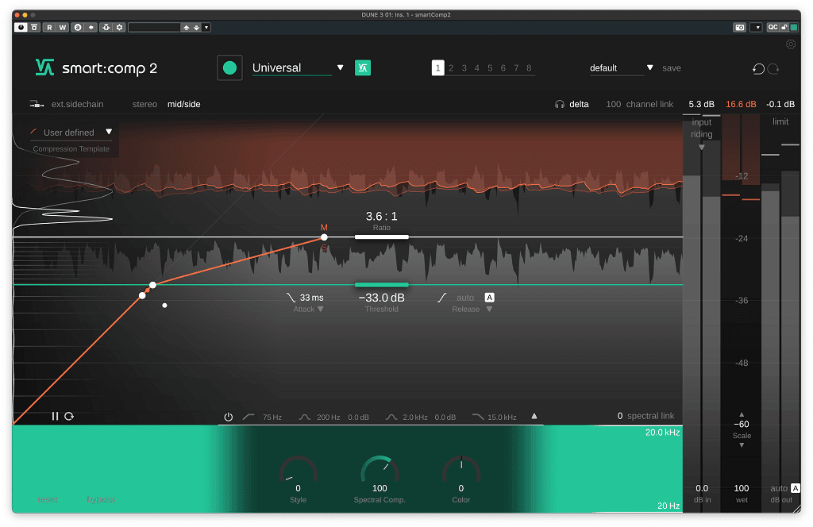
Task: Enable automation Read (R) button
Action: coord(49,28)
